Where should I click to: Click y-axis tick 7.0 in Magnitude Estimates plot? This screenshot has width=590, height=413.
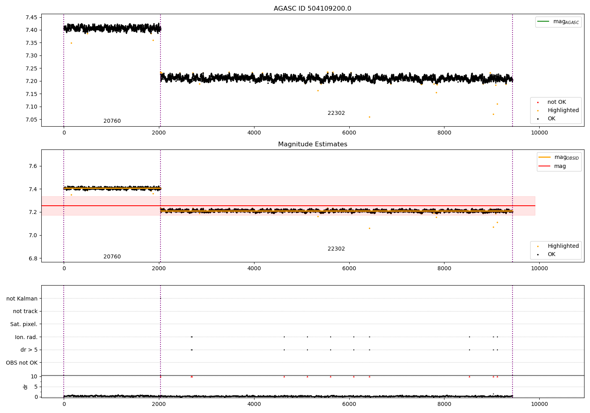(33, 235)
